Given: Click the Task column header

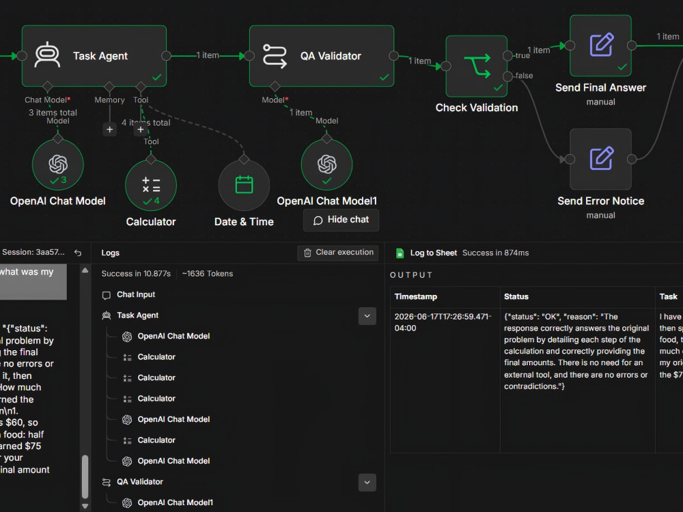Looking at the screenshot, I should [x=668, y=296].
